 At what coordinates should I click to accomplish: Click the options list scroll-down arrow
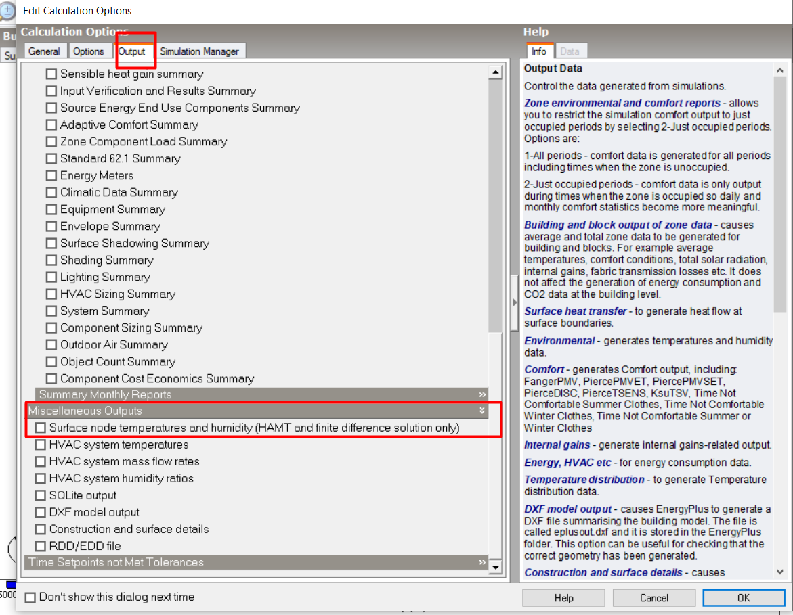point(496,568)
